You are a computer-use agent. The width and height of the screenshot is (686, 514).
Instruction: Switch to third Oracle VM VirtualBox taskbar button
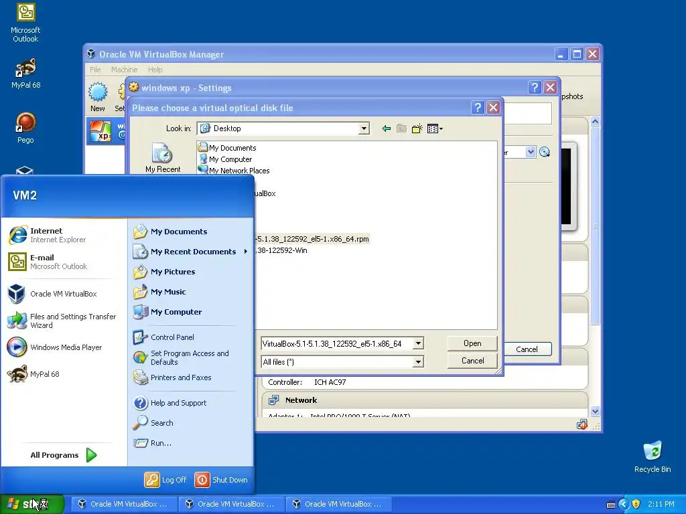pos(338,505)
